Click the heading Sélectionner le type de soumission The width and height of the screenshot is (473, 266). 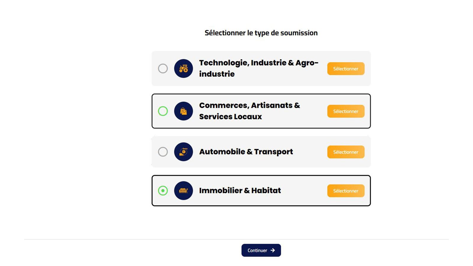tap(261, 33)
